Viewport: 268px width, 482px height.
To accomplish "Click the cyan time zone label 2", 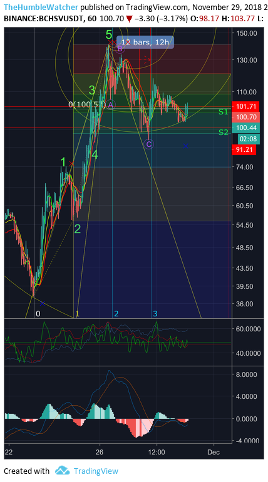I will [116, 314].
